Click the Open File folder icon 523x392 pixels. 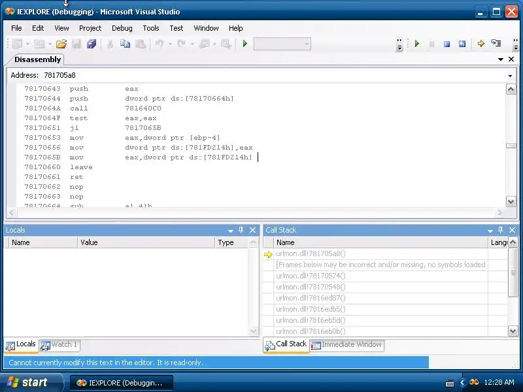click(61, 44)
